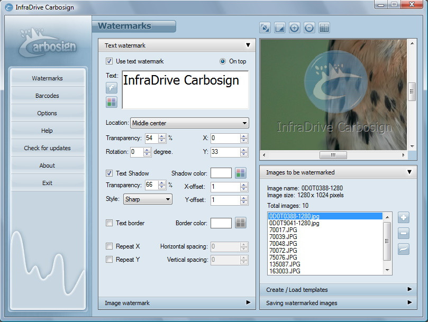Remove selected image with minus icon
This screenshot has height=322, width=428.
click(403, 233)
